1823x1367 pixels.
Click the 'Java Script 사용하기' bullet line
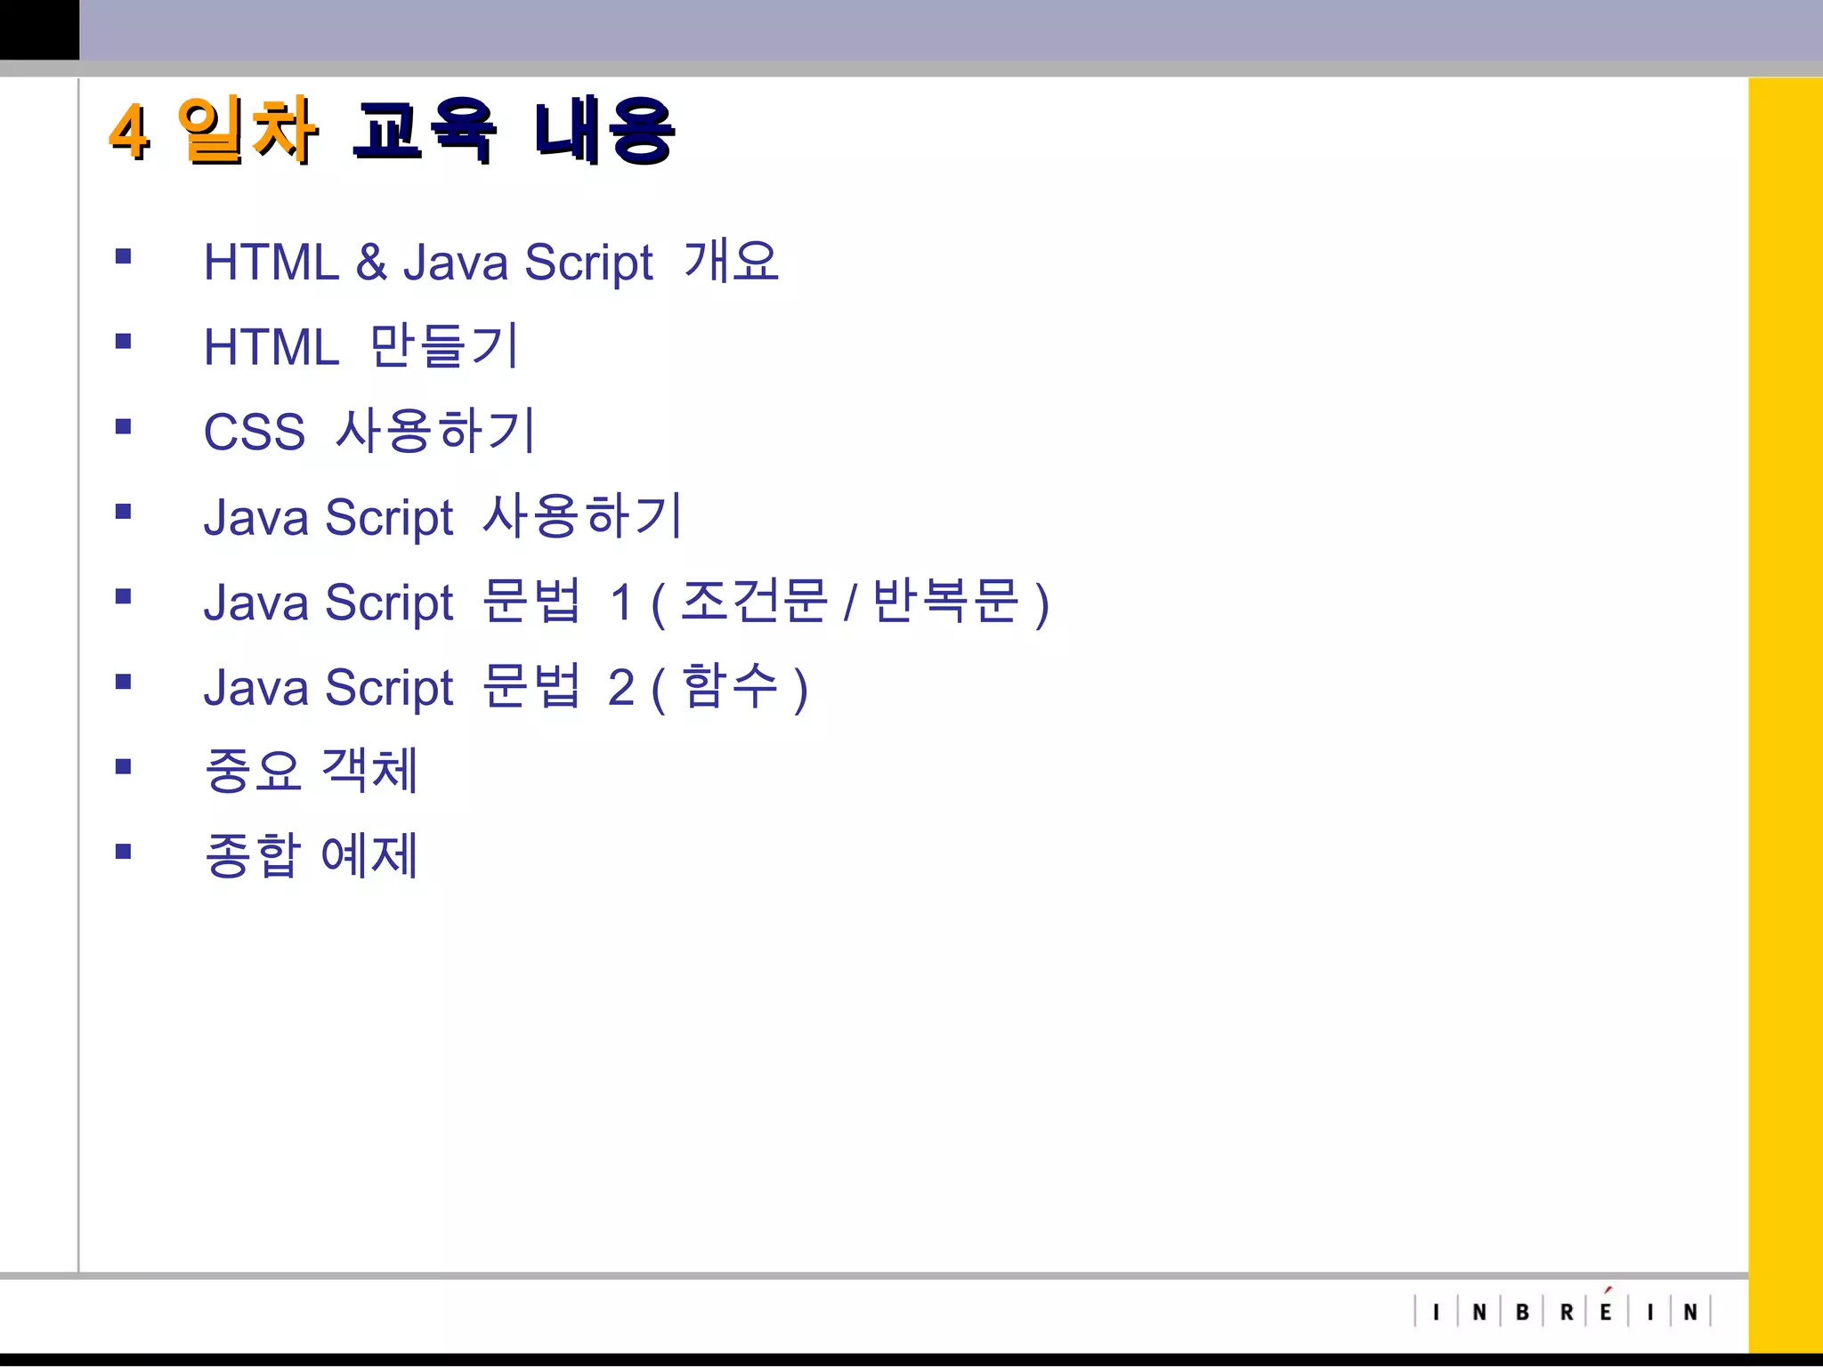coord(442,516)
